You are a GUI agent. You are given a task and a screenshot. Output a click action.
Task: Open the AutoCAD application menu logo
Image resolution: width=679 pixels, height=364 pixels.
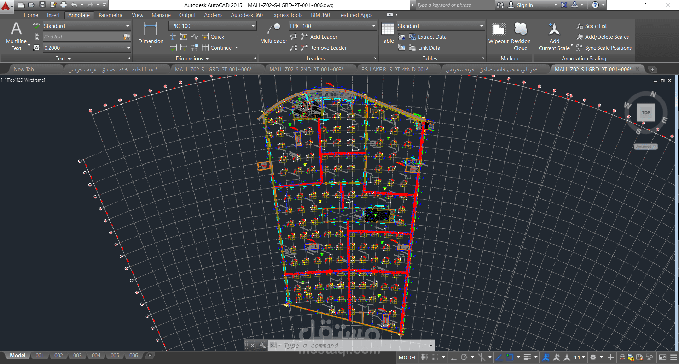[6, 6]
